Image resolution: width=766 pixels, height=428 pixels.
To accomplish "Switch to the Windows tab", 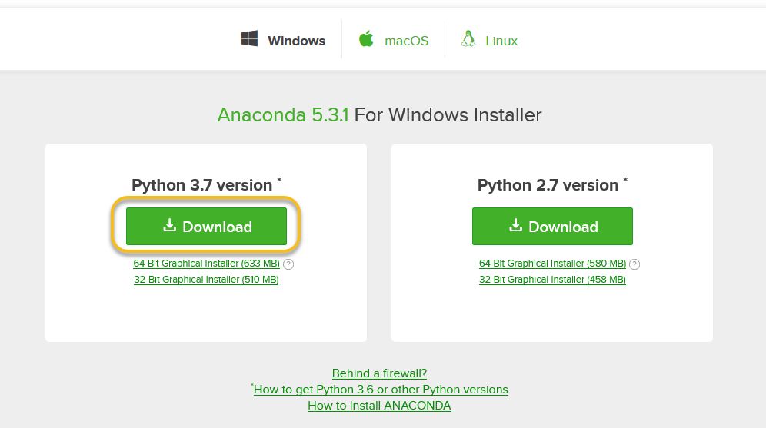I will (283, 40).
